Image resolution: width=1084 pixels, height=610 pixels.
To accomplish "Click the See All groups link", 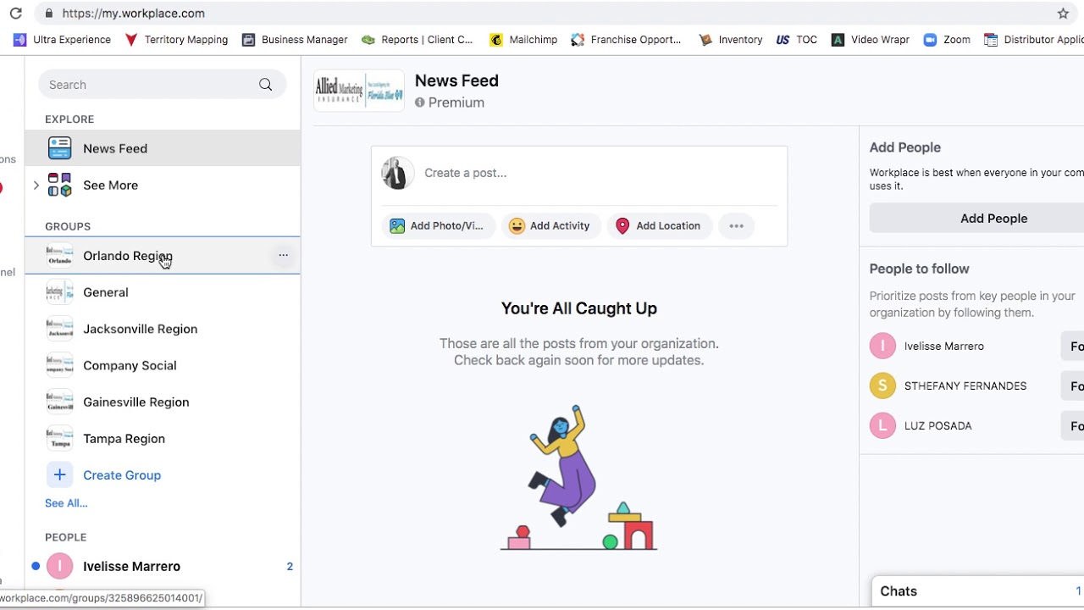I will (x=66, y=503).
